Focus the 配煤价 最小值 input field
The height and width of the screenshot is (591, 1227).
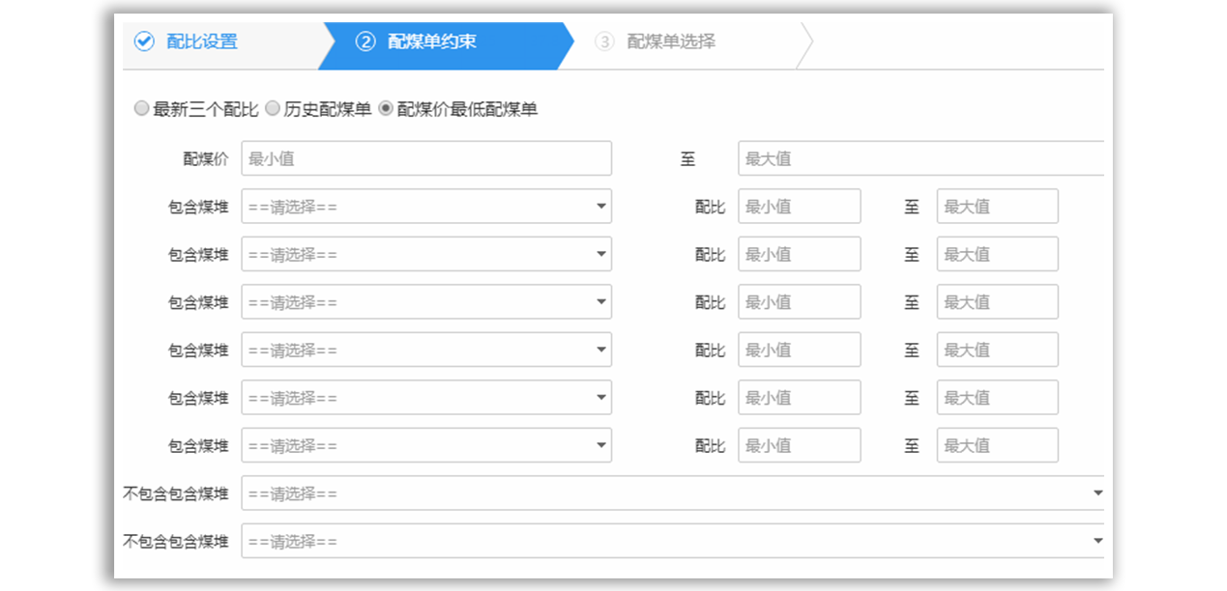pyautogui.click(x=425, y=158)
